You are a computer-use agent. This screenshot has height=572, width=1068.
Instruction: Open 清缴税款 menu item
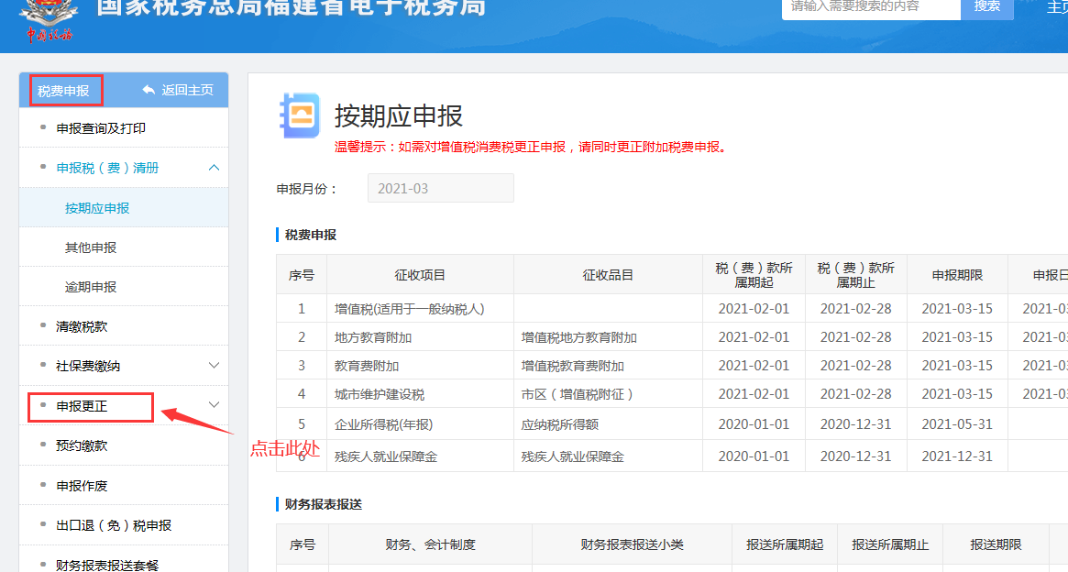[x=82, y=326]
